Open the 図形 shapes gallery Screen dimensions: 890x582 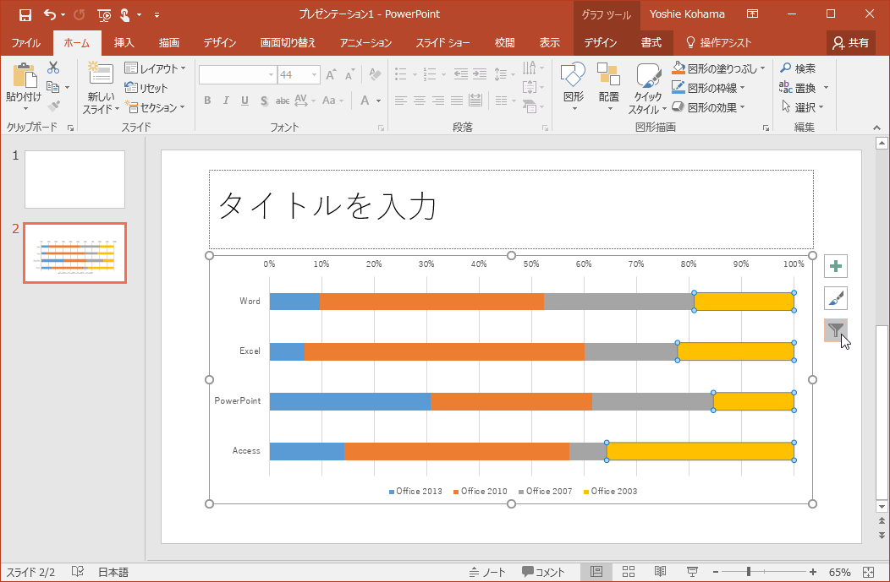tap(574, 88)
